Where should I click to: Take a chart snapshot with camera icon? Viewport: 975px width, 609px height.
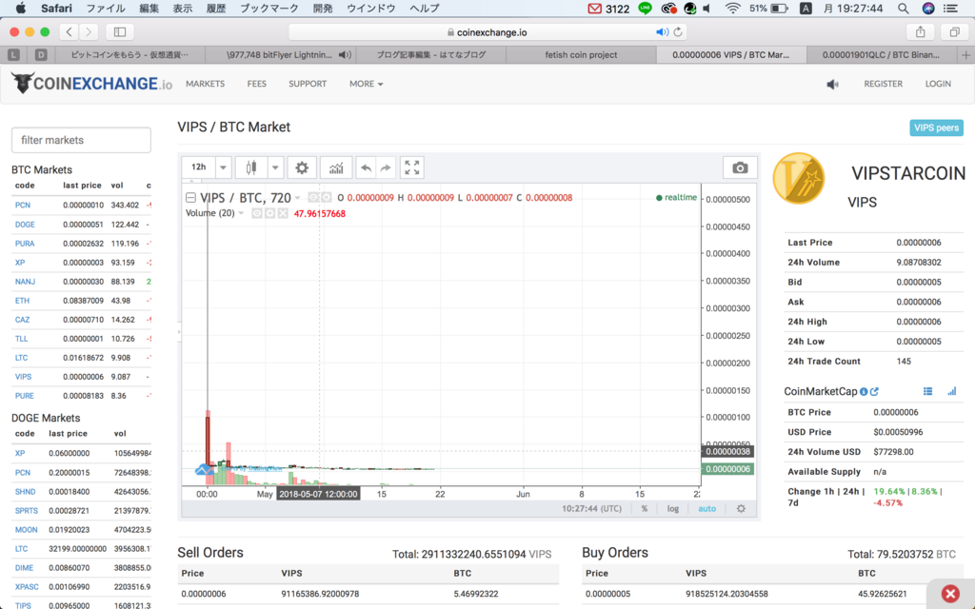[x=740, y=167]
